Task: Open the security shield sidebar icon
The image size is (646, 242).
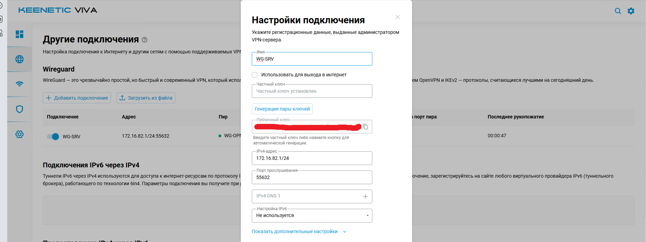Action: click(x=20, y=109)
